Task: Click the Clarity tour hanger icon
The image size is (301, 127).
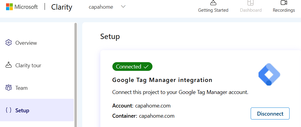Action: pyautogui.click(x=9, y=65)
